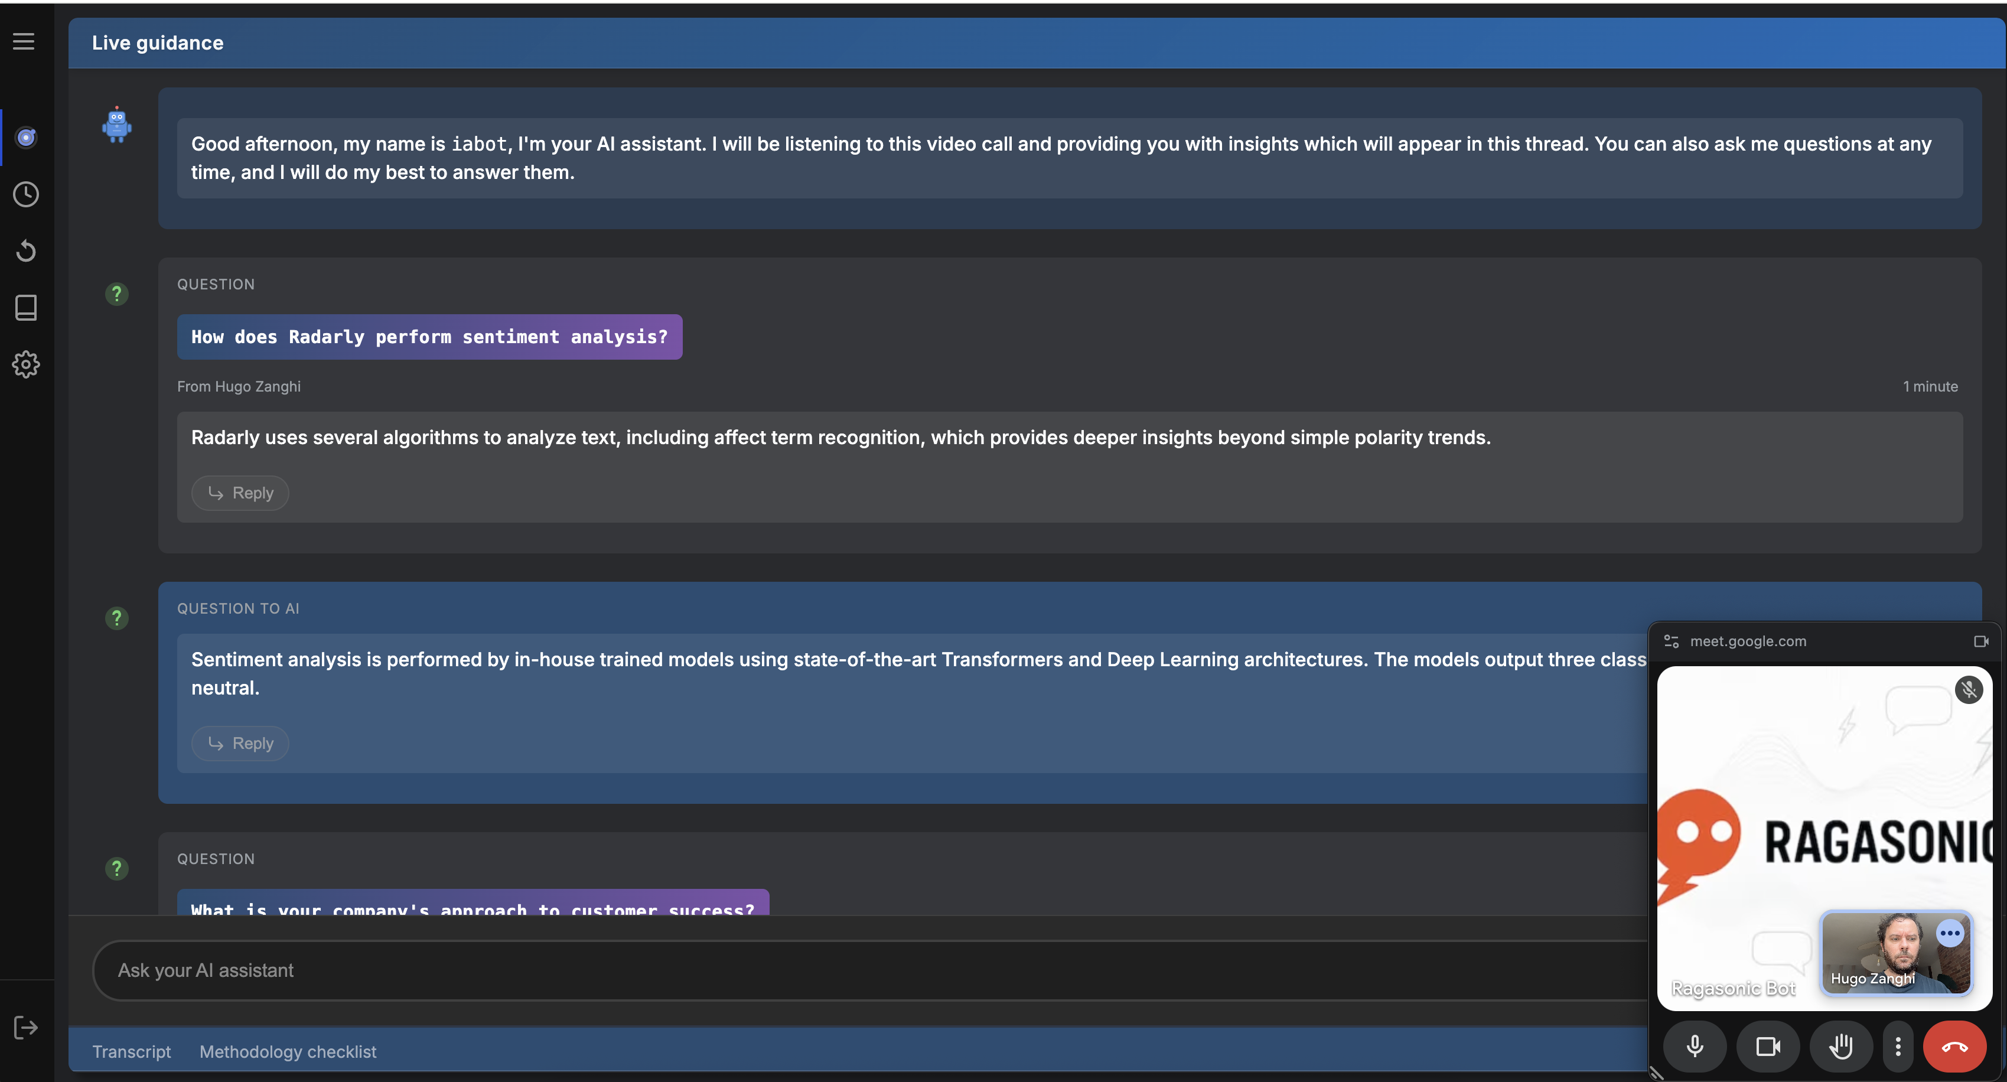Raise hand using the hand icon
Screen dimensions: 2007x1082
point(1842,1046)
